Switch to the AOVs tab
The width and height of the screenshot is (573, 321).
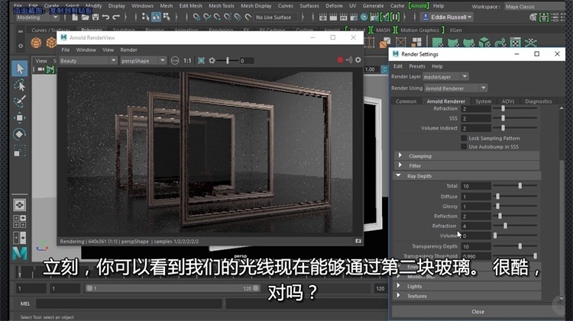pos(508,101)
